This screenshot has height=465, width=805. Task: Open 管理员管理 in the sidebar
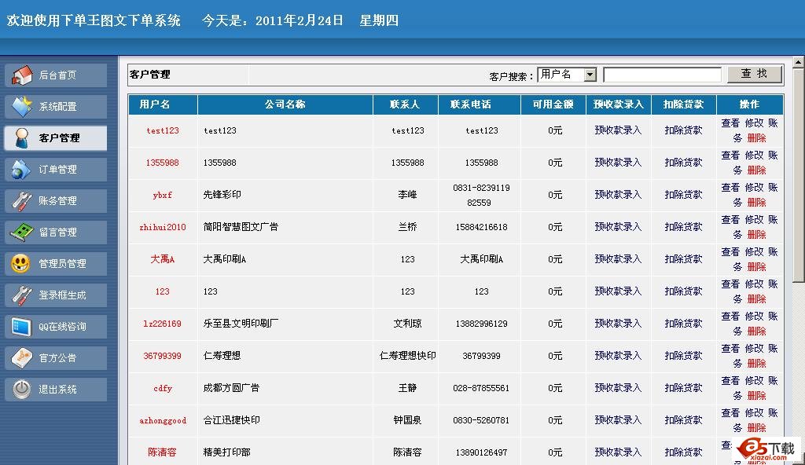(x=56, y=263)
